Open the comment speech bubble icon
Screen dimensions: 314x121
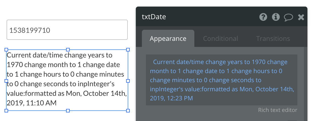click(288, 17)
